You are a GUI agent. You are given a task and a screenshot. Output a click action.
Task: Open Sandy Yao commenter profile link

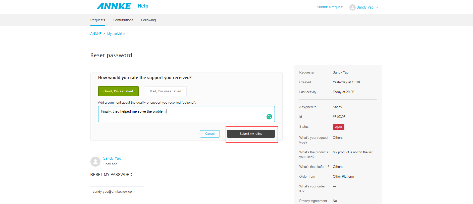pos(112,158)
